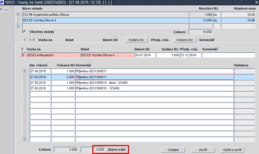Open the Výdejka form

173,150
